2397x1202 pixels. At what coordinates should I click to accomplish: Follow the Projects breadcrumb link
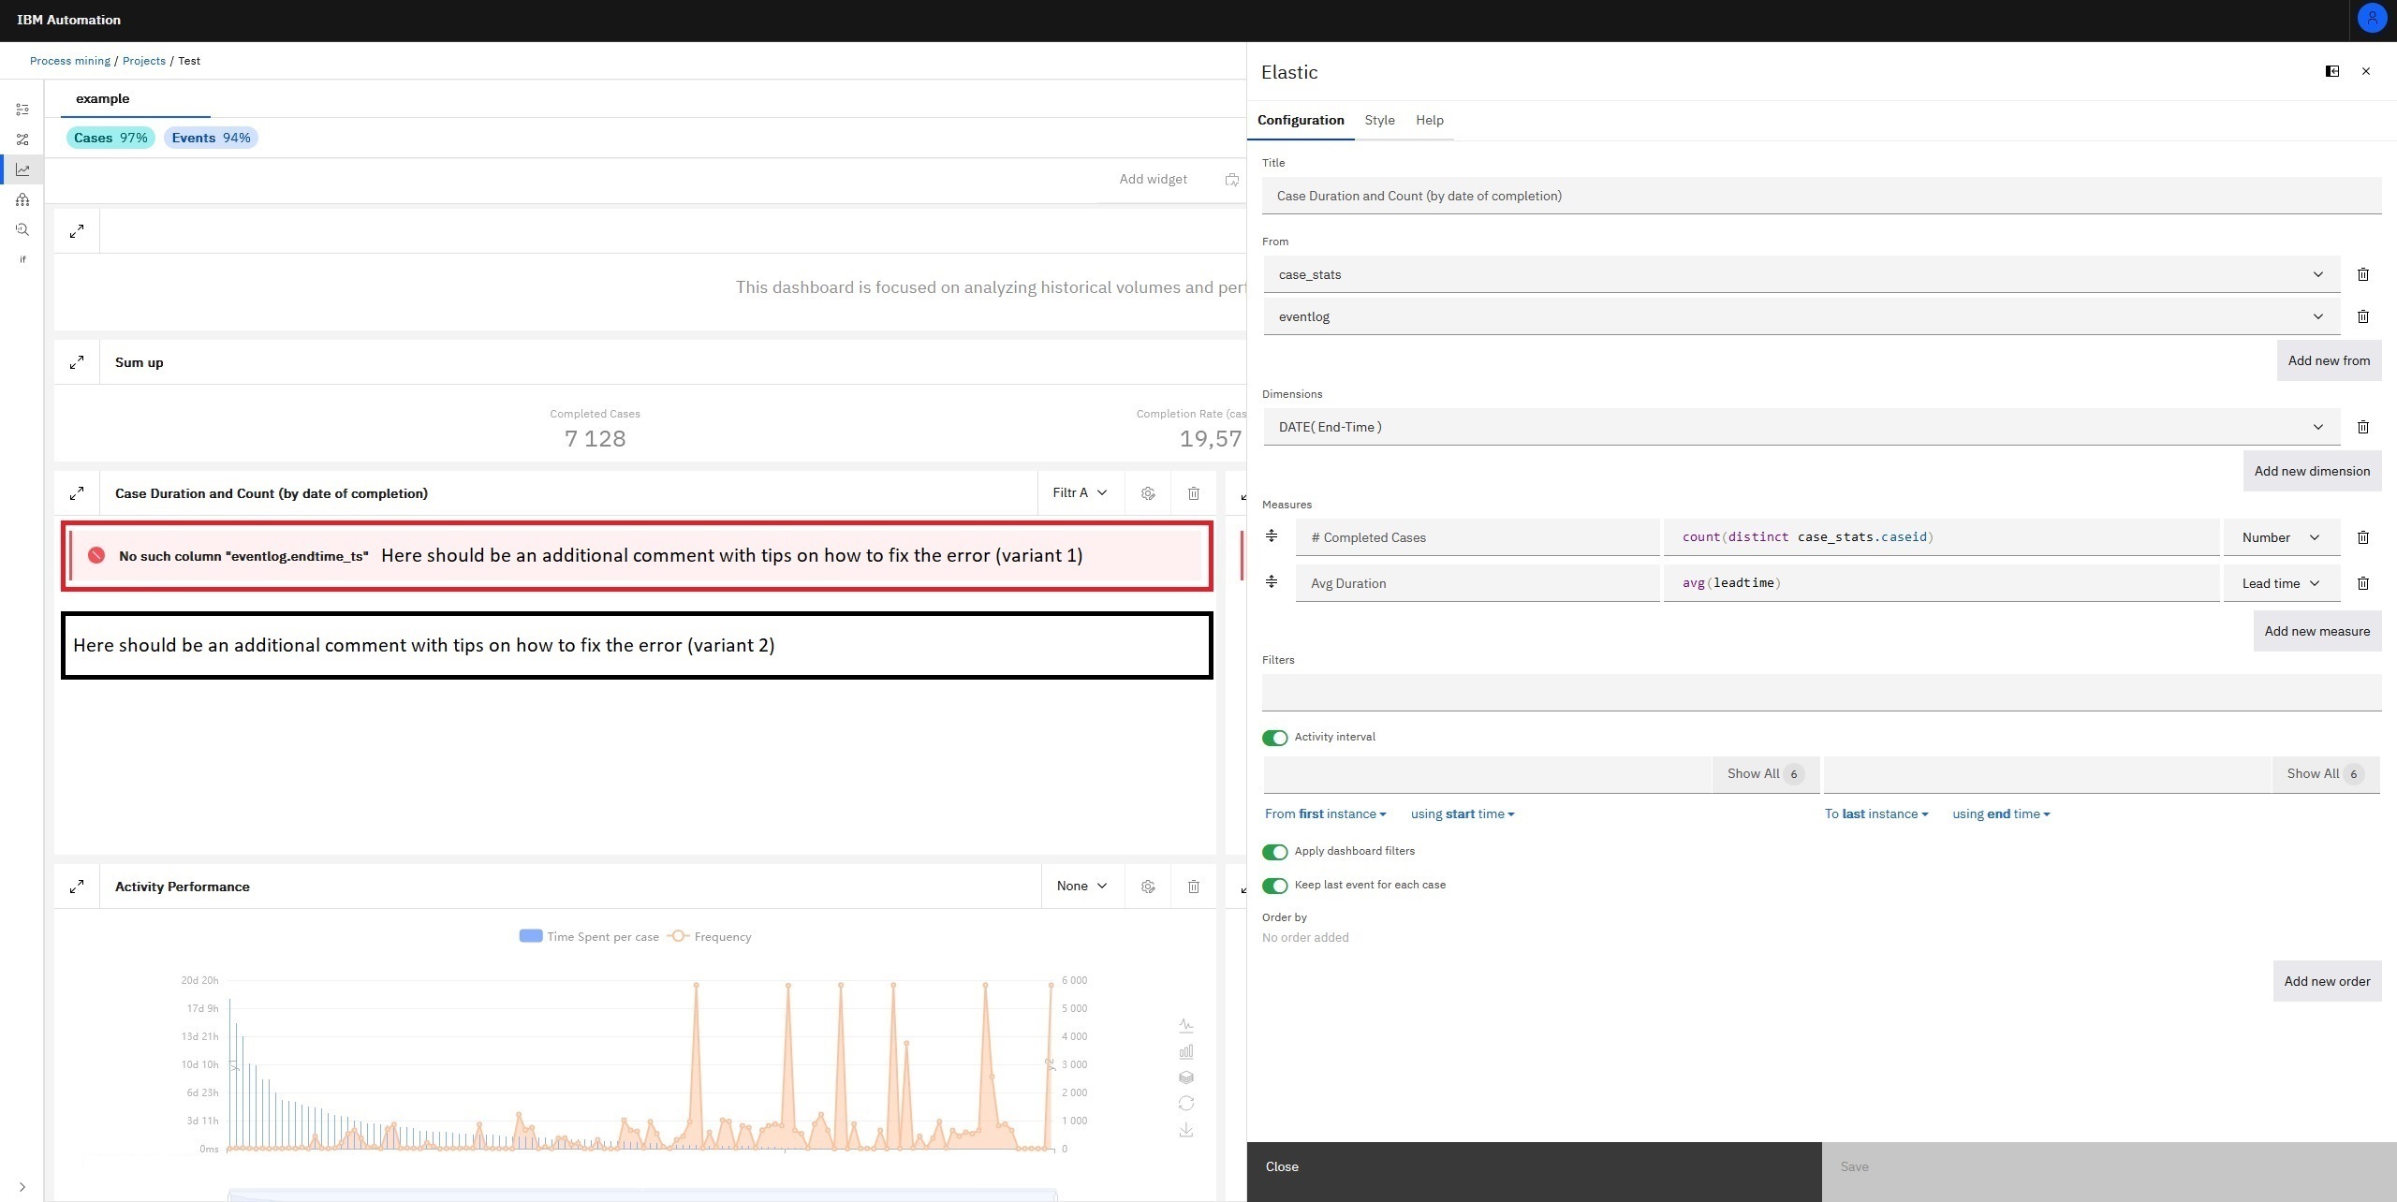[144, 61]
